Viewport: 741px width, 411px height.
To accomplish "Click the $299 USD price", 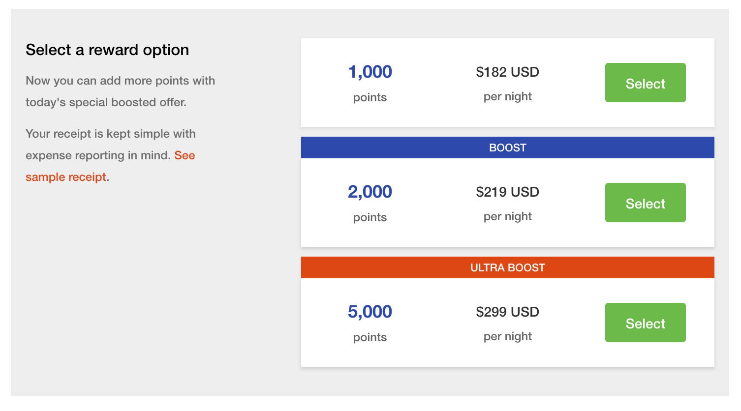I will point(507,312).
